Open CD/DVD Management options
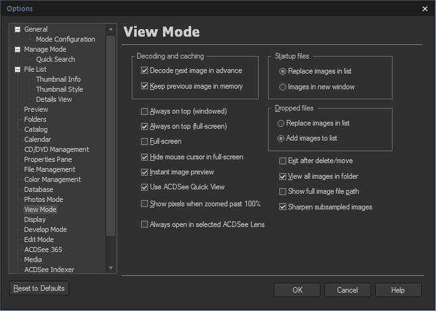Image resolution: width=436 pixels, height=311 pixels. [x=56, y=149]
